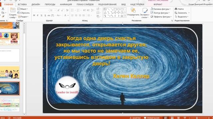213x119 pixels.
Task: Select the triangle shape in gallery
Action: (x=105, y=13)
